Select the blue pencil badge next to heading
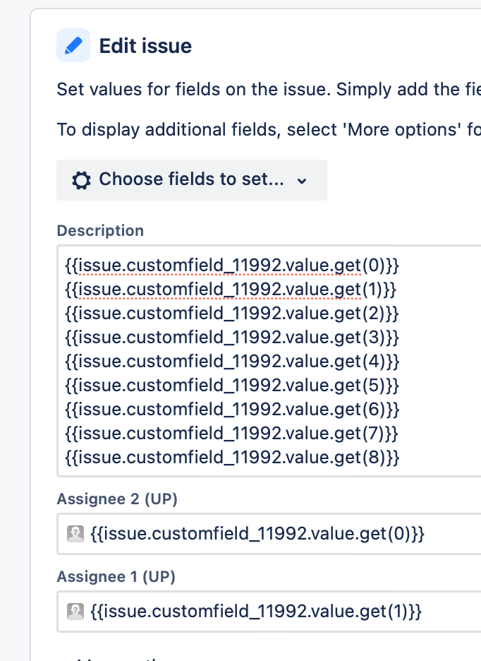Viewport: 481px width, 661px height. click(73, 45)
